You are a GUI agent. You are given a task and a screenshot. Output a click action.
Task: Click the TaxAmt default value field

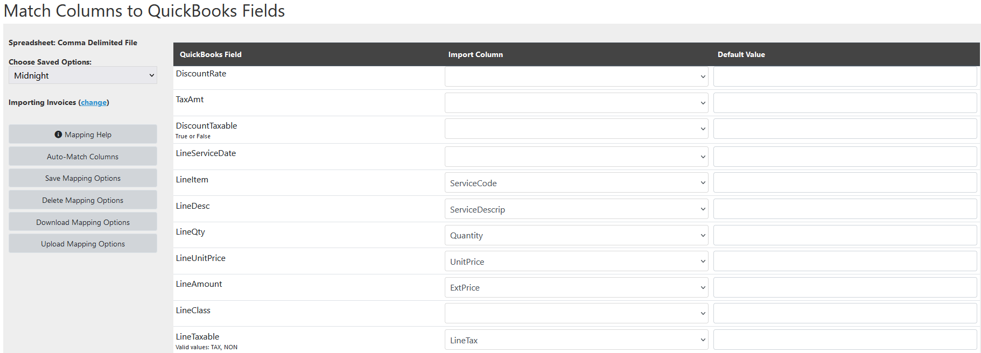click(x=845, y=103)
